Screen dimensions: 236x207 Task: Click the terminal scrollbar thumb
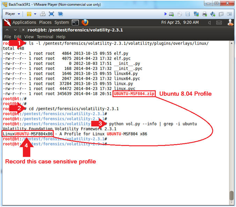point(231,195)
